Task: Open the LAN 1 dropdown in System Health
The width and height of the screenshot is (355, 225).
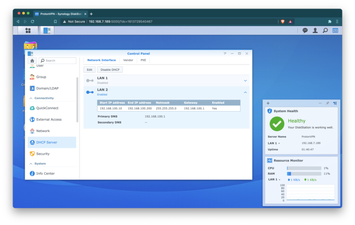Action: tap(274, 143)
